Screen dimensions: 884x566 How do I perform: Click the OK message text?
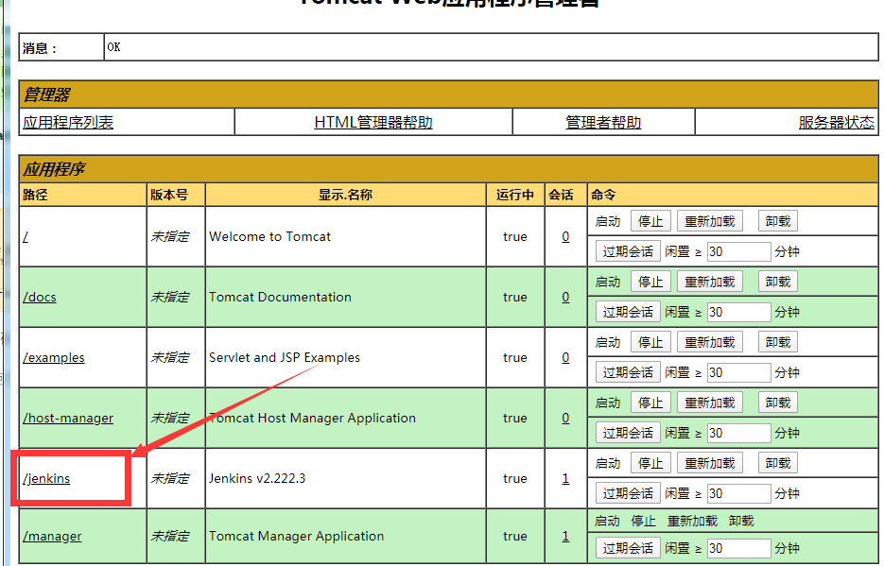click(113, 46)
